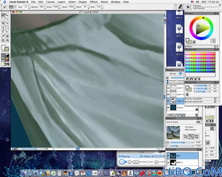Open the Hens & Chicks pattern selector

point(199,122)
